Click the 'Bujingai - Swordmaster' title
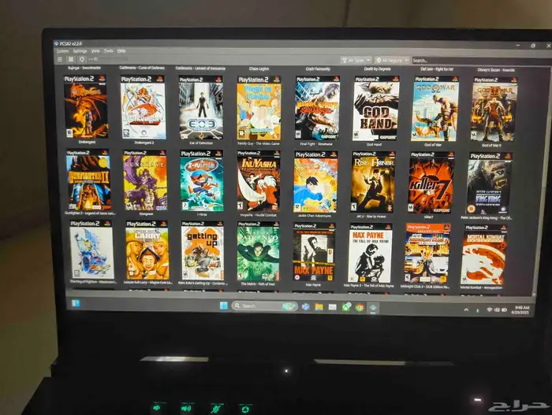The height and width of the screenshot is (415, 552). click(84, 68)
